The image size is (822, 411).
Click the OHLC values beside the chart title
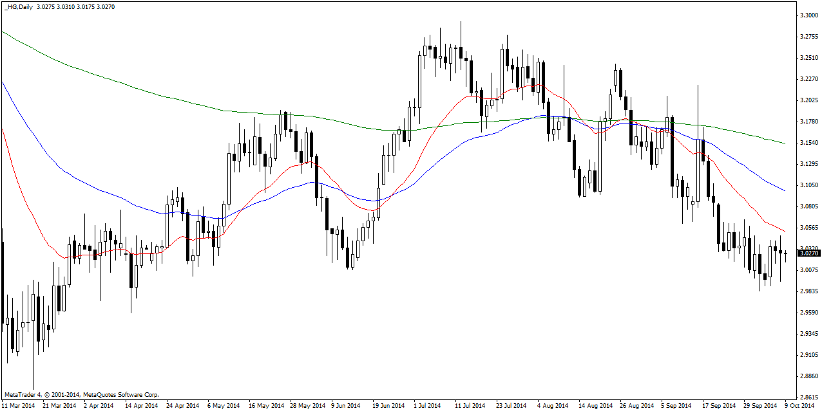click(x=67, y=7)
